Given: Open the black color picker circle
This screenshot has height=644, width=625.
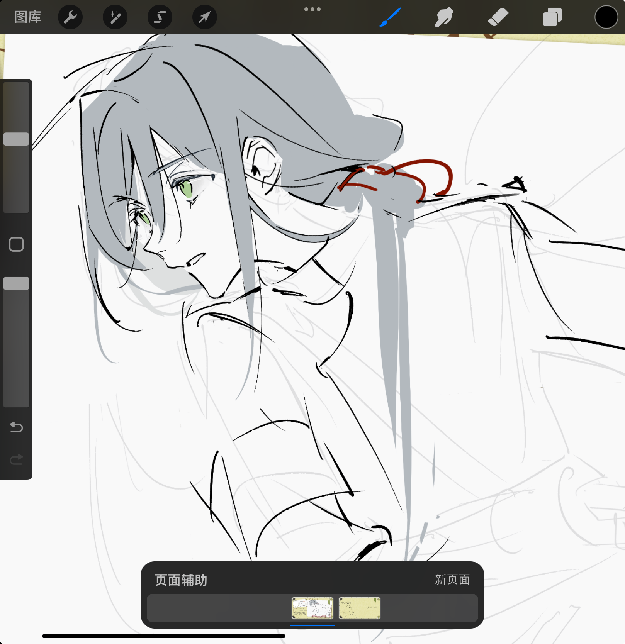Looking at the screenshot, I should pos(606,17).
